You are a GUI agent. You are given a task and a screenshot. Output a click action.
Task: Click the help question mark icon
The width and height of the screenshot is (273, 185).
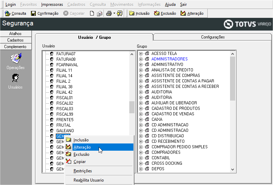(x=120, y=13)
